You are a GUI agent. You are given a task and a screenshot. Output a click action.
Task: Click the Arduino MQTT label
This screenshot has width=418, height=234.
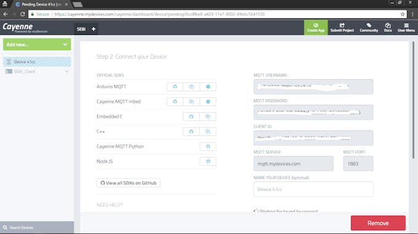111,86
